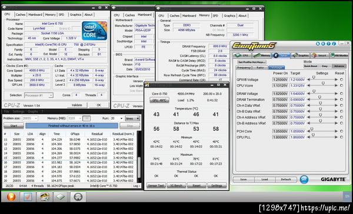Increase QPI/Vtt Voltage with right arrow
Screen dimensions: 353x214
(336, 79)
